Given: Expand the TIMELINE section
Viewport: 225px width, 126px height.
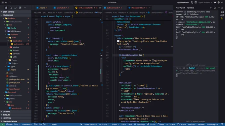Looking at the screenshot, I should click(16, 115).
